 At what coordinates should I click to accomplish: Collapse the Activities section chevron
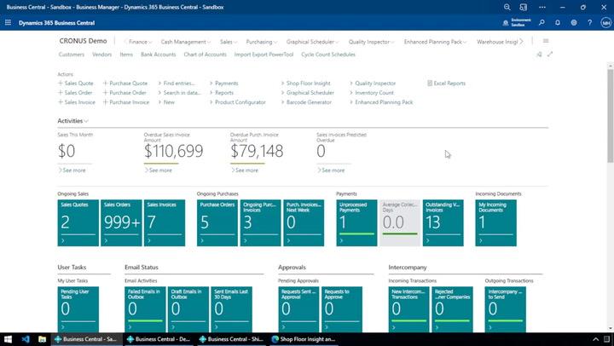pyautogui.click(x=86, y=121)
